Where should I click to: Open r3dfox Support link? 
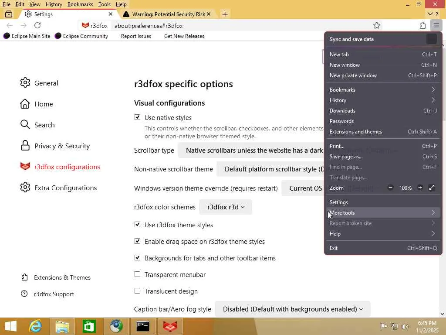(x=47, y=294)
